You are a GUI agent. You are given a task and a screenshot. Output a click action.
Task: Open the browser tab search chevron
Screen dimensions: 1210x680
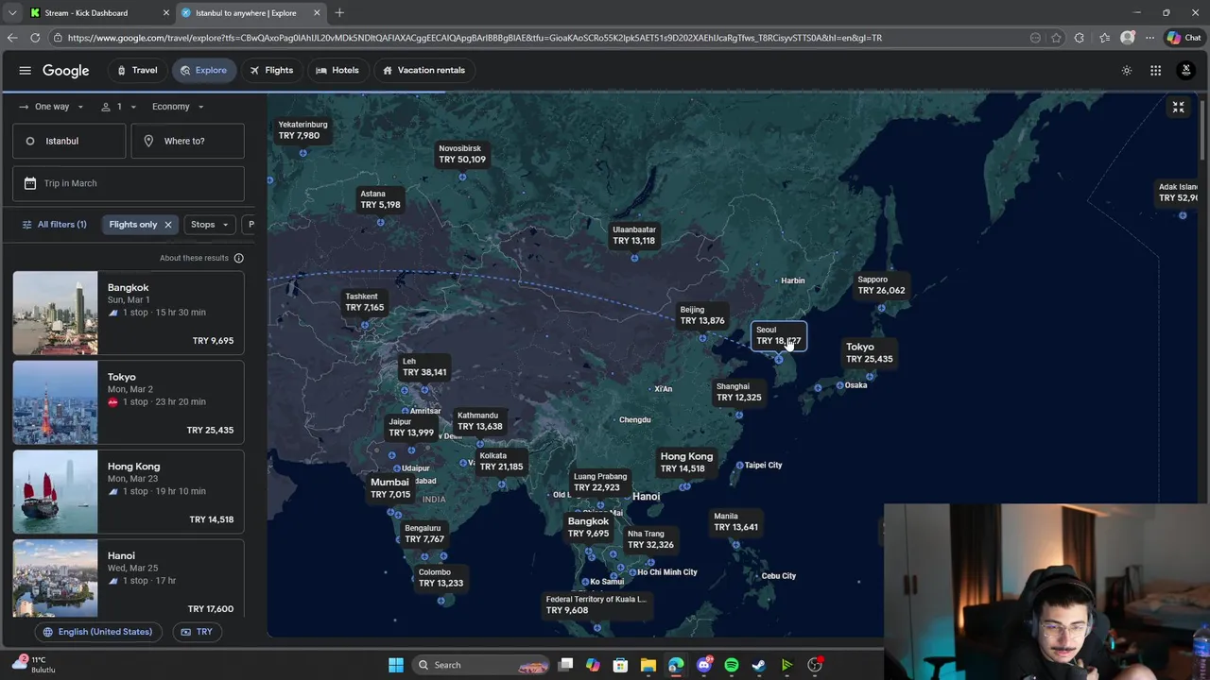pyautogui.click(x=12, y=13)
